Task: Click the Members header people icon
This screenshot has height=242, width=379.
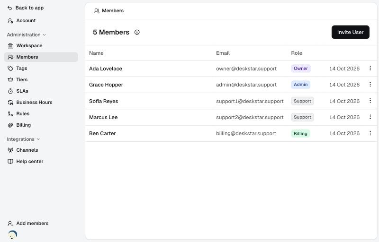Action: pos(97,11)
